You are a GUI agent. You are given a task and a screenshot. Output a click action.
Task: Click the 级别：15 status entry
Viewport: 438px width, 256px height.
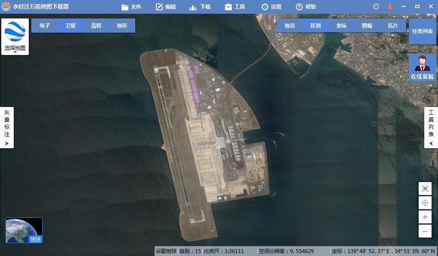[190, 251]
